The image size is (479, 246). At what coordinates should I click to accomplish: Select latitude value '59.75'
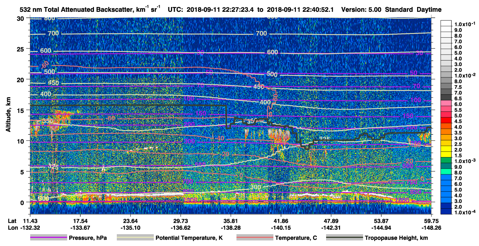pos(431,221)
